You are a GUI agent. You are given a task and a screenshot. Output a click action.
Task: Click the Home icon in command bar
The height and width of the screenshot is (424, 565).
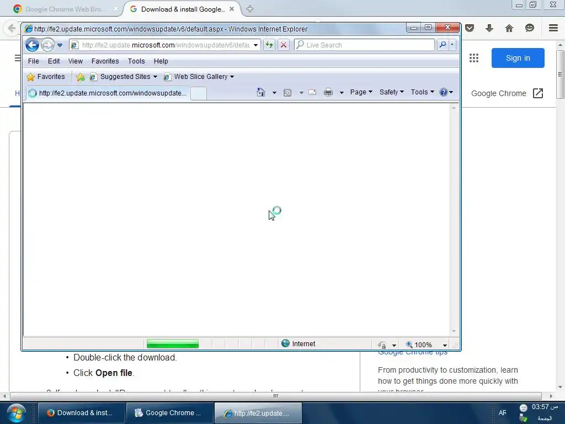coord(261,92)
